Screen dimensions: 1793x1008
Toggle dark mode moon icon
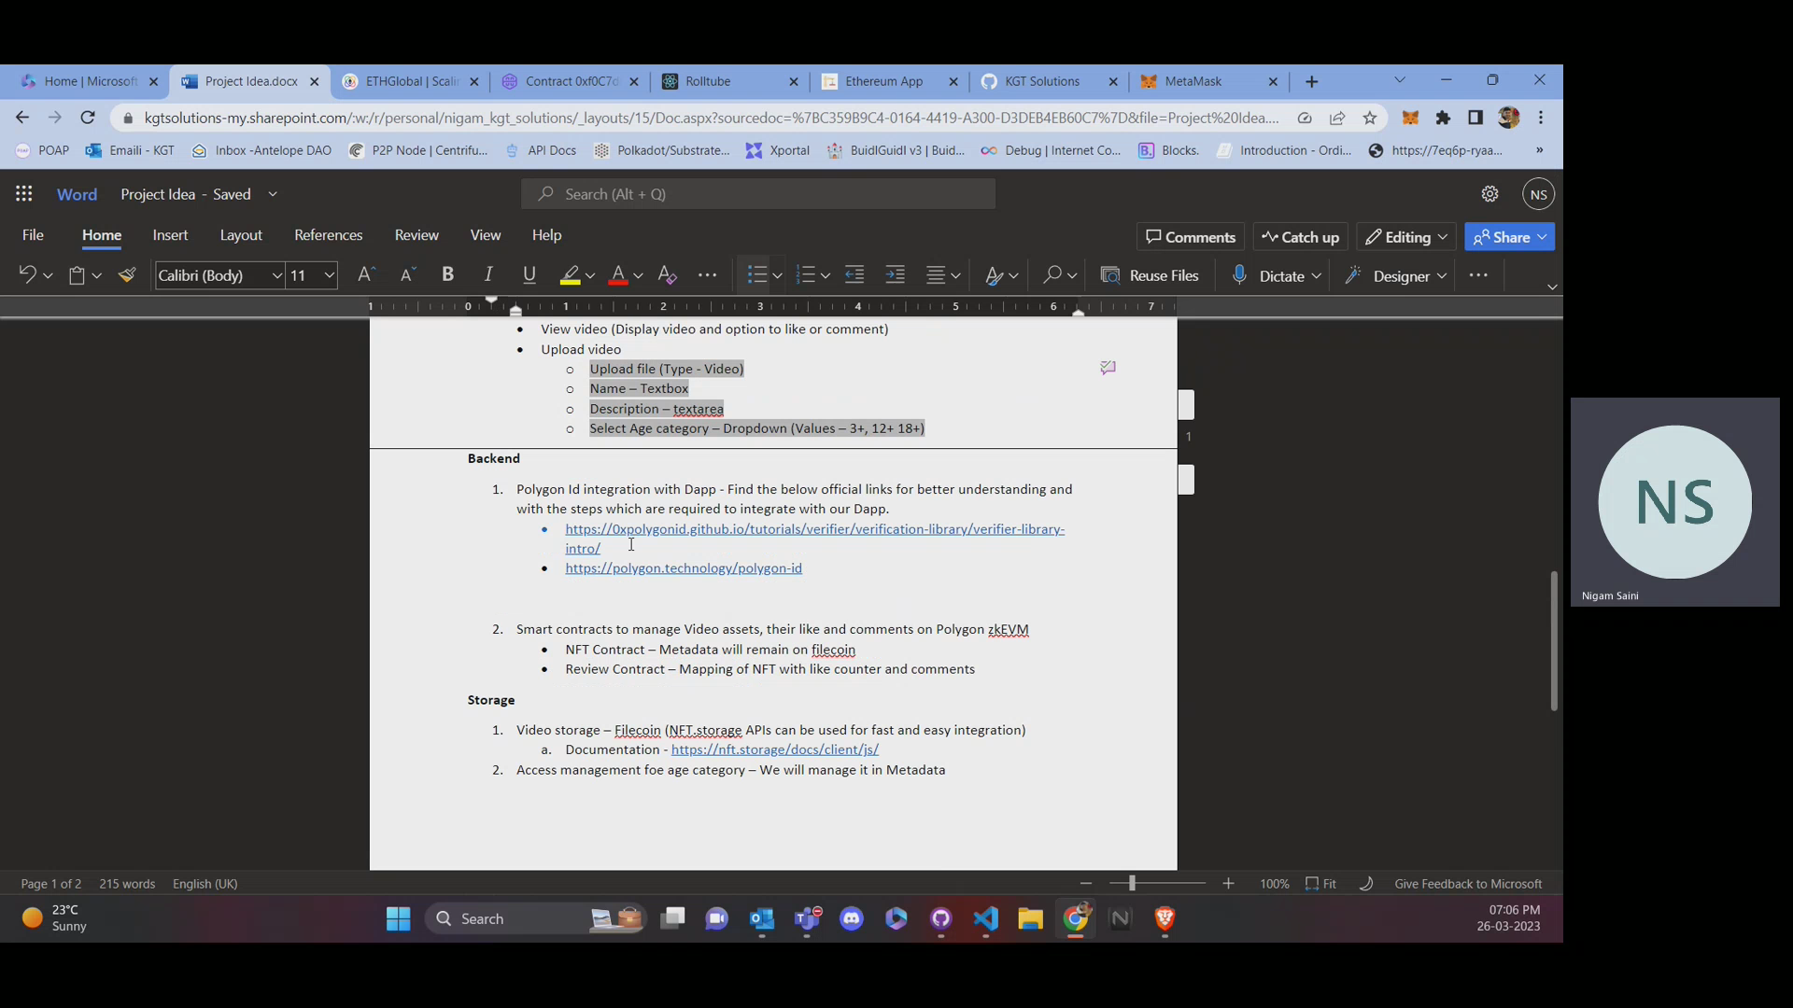tap(1365, 884)
